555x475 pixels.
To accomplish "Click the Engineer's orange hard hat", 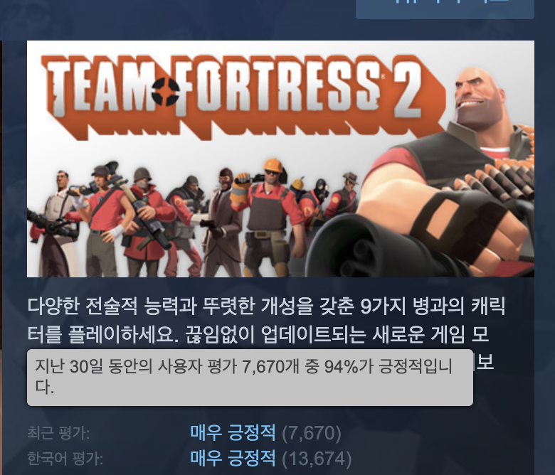I will point(273,165).
